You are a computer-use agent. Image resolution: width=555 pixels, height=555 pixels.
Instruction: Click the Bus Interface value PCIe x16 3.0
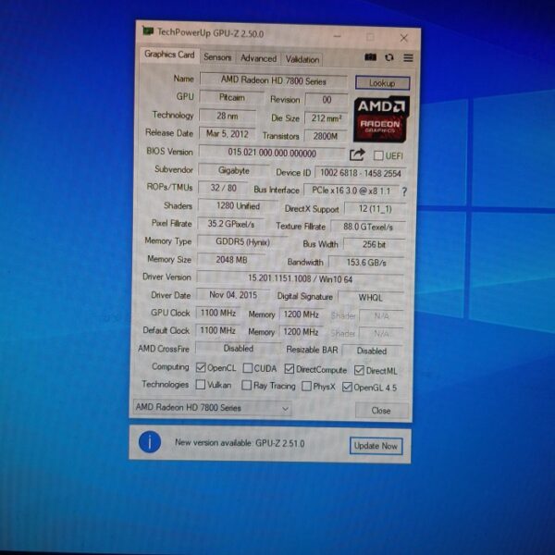(351, 191)
